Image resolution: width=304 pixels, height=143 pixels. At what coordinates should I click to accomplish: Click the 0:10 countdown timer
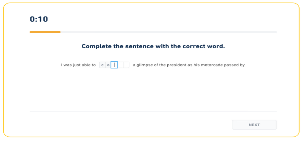pos(39,19)
